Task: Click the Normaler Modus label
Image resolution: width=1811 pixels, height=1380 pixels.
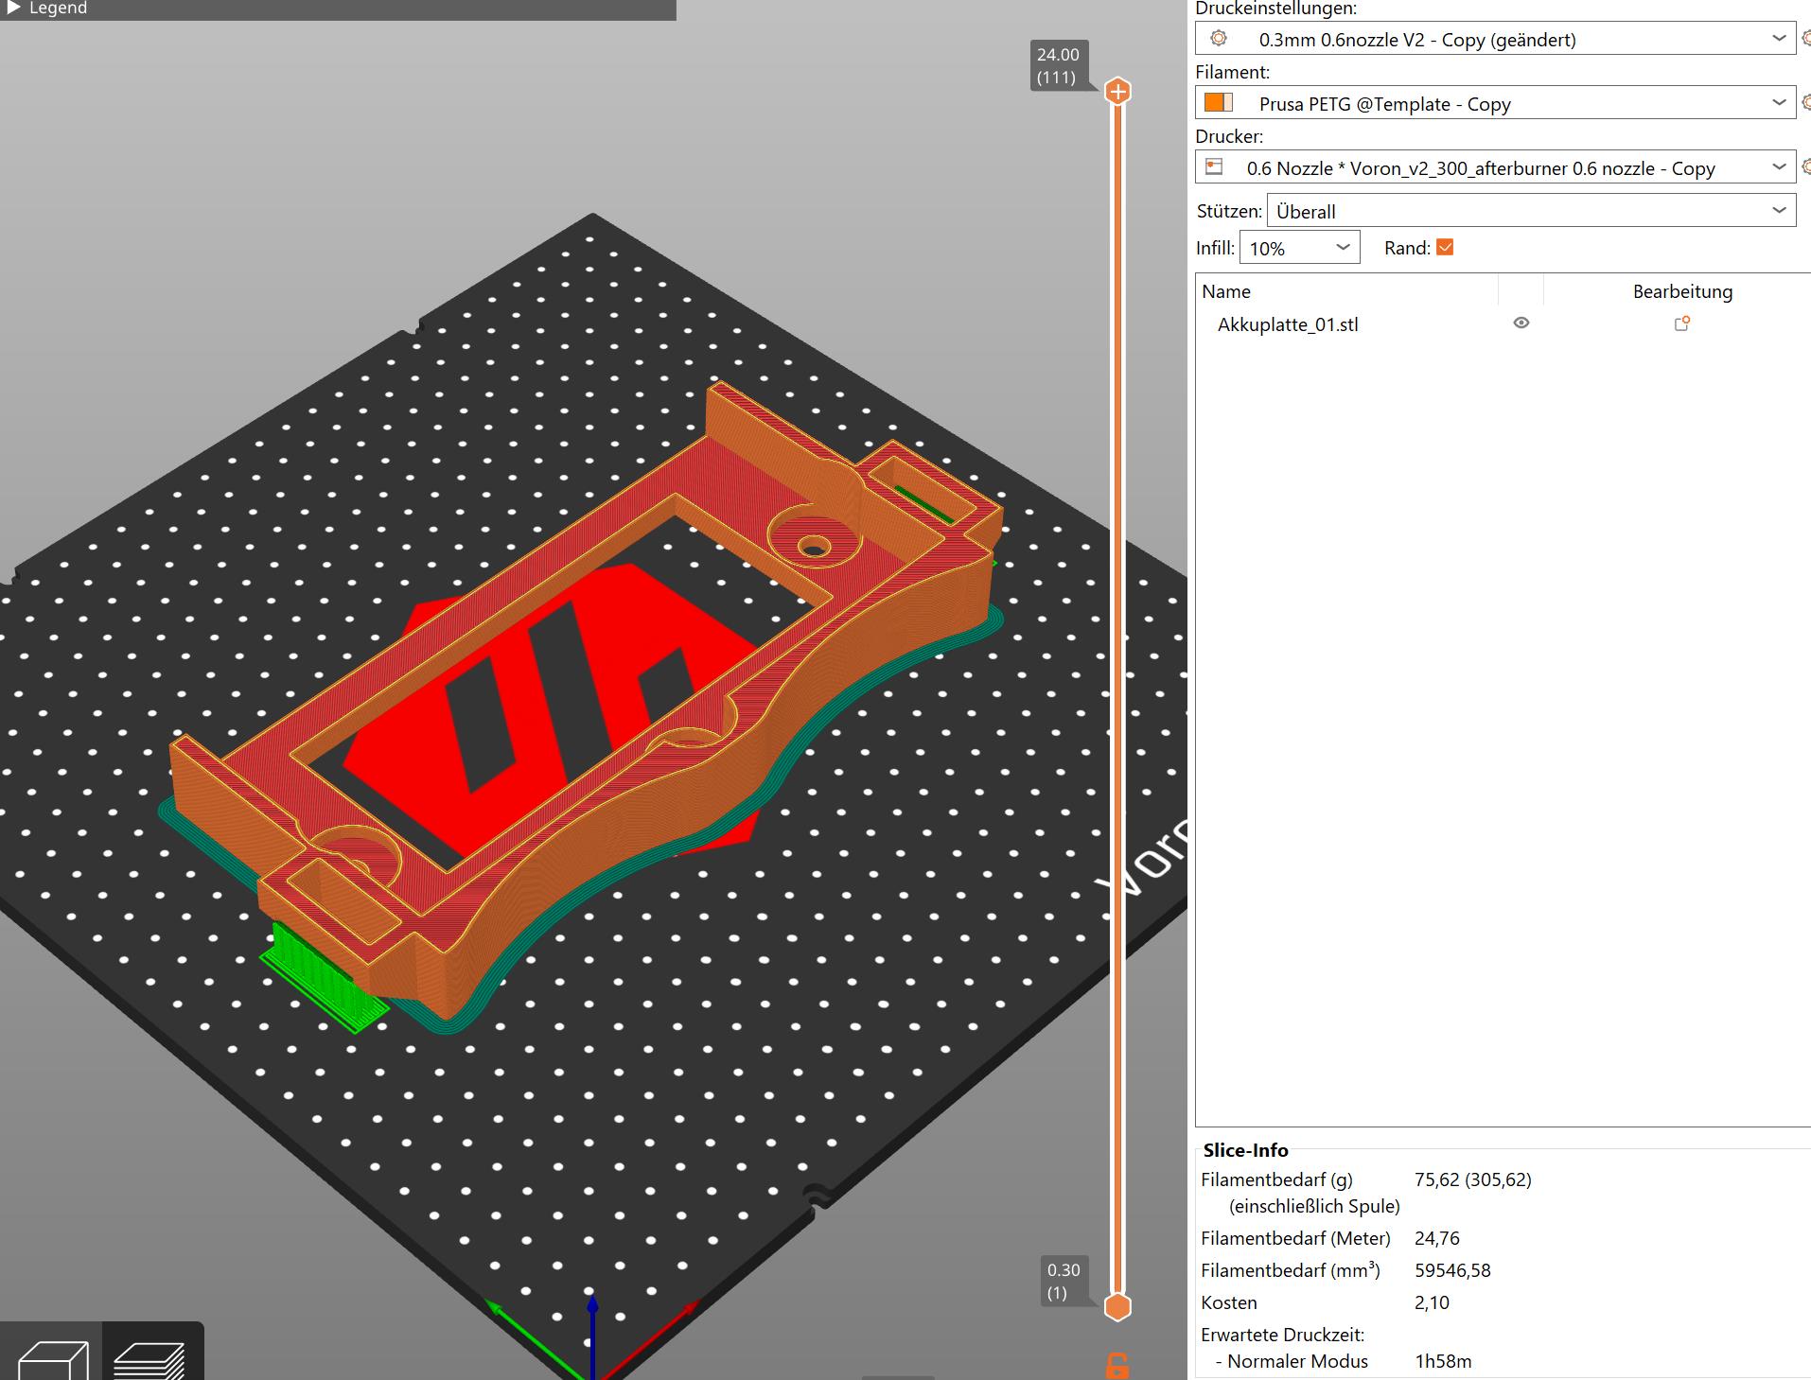Action: pos(1297,1361)
